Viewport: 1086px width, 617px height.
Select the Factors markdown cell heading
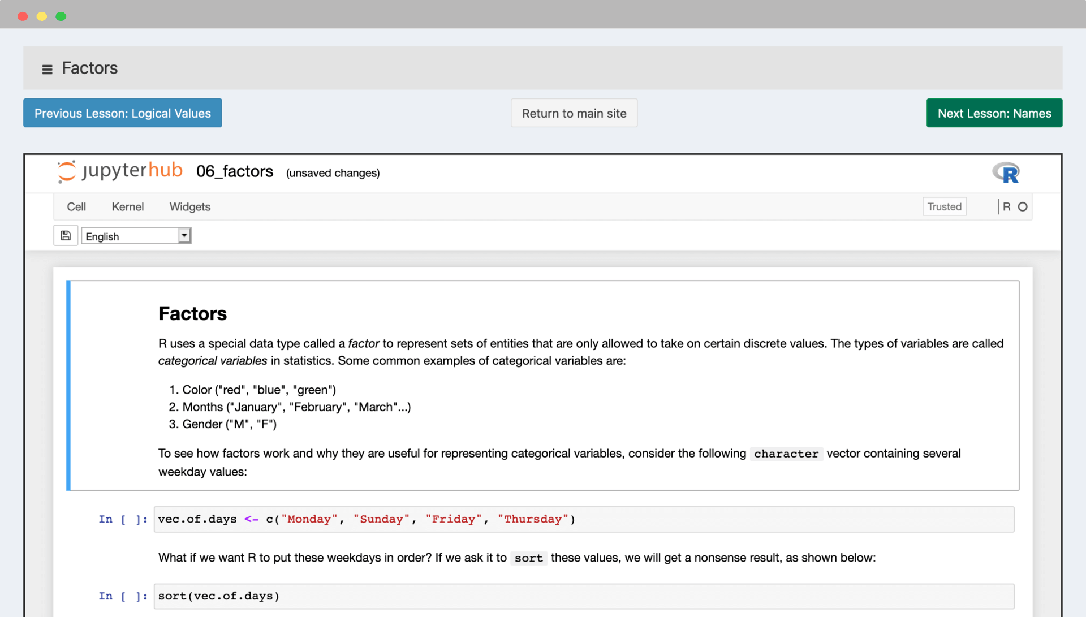pyautogui.click(x=192, y=314)
